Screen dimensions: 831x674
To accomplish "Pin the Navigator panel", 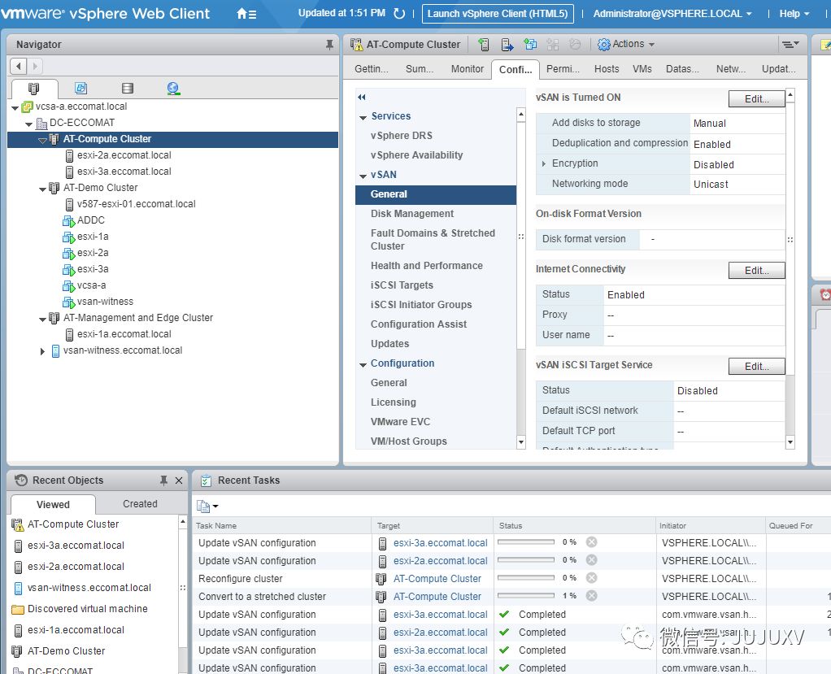I will click(x=329, y=45).
